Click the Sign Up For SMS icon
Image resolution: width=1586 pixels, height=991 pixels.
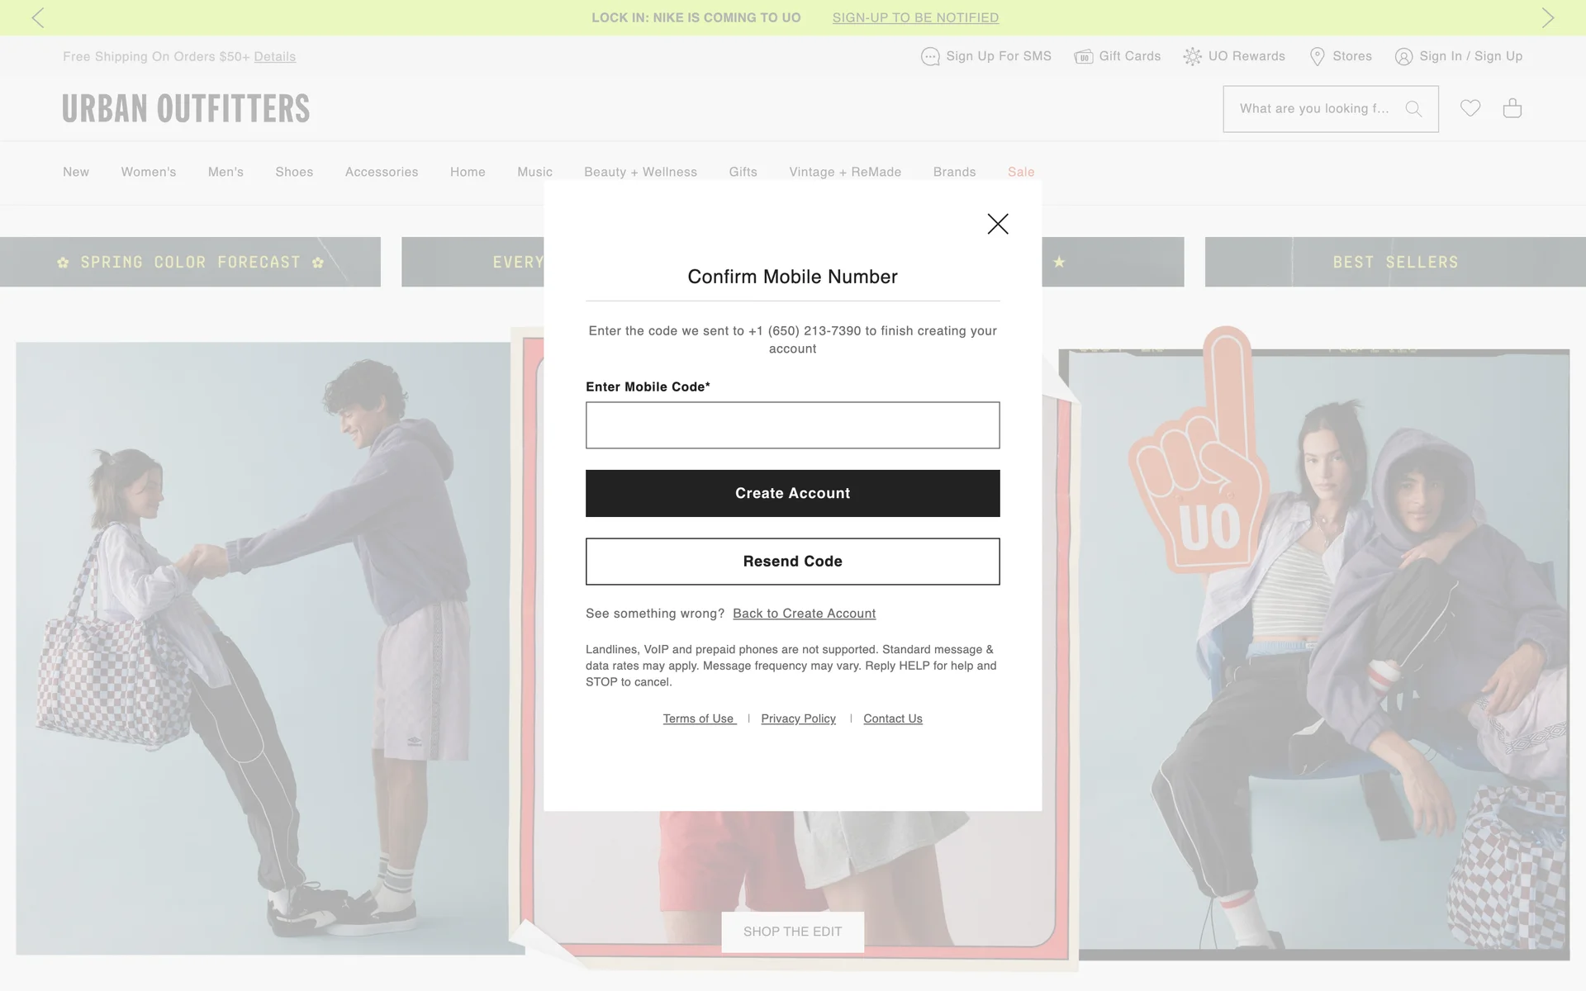[x=930, y=57]
